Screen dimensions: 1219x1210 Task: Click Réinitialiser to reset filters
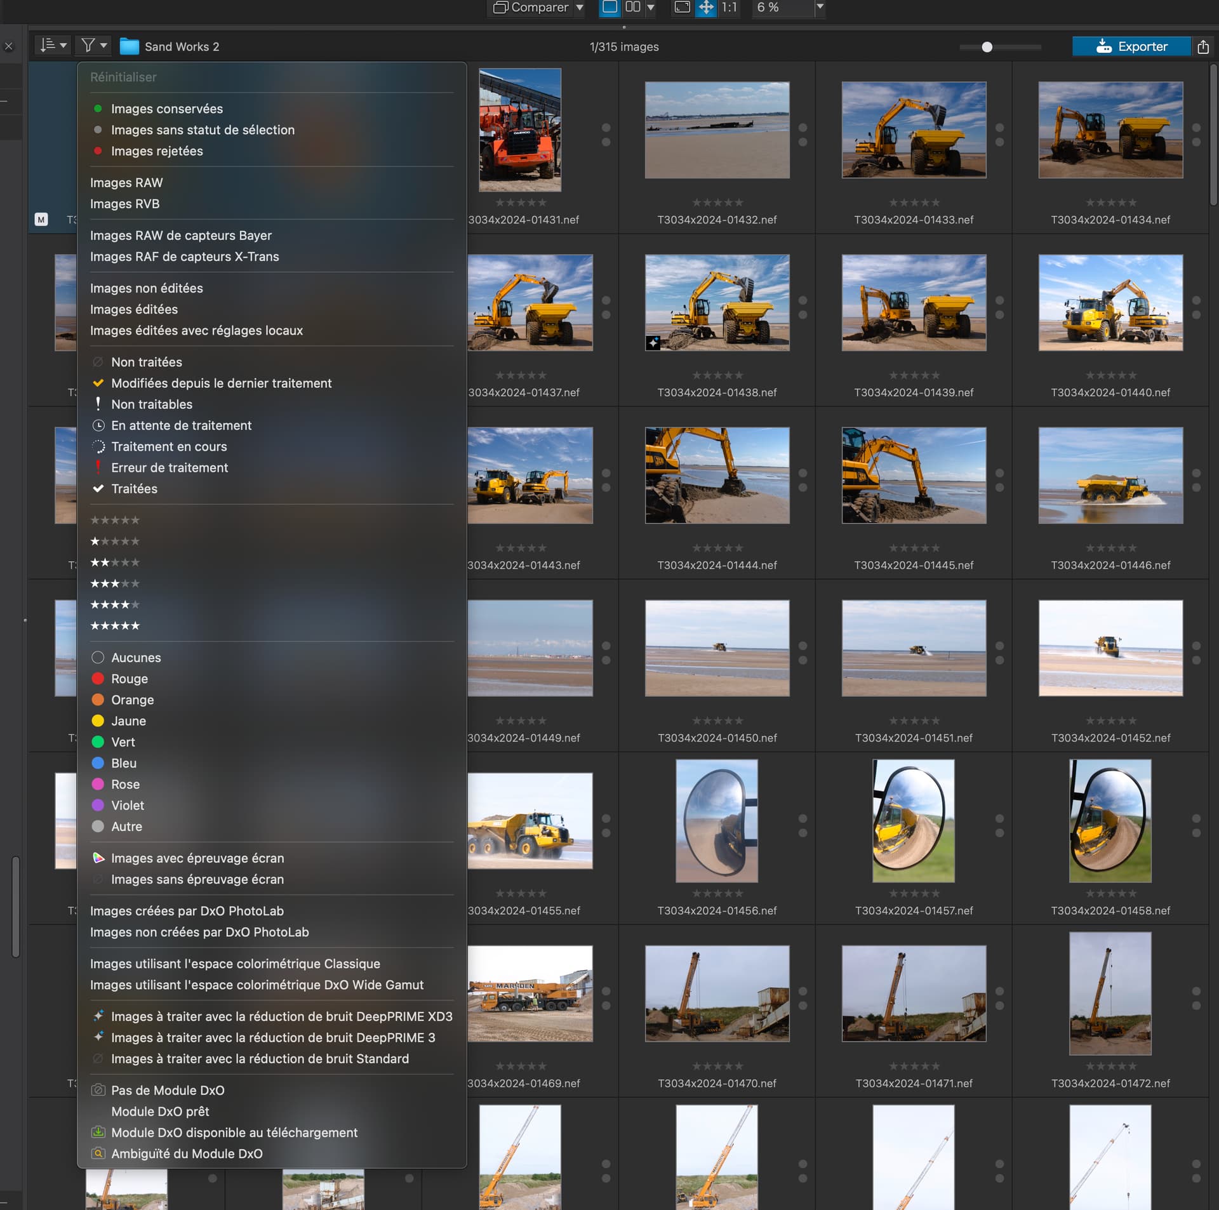point(123,77)
